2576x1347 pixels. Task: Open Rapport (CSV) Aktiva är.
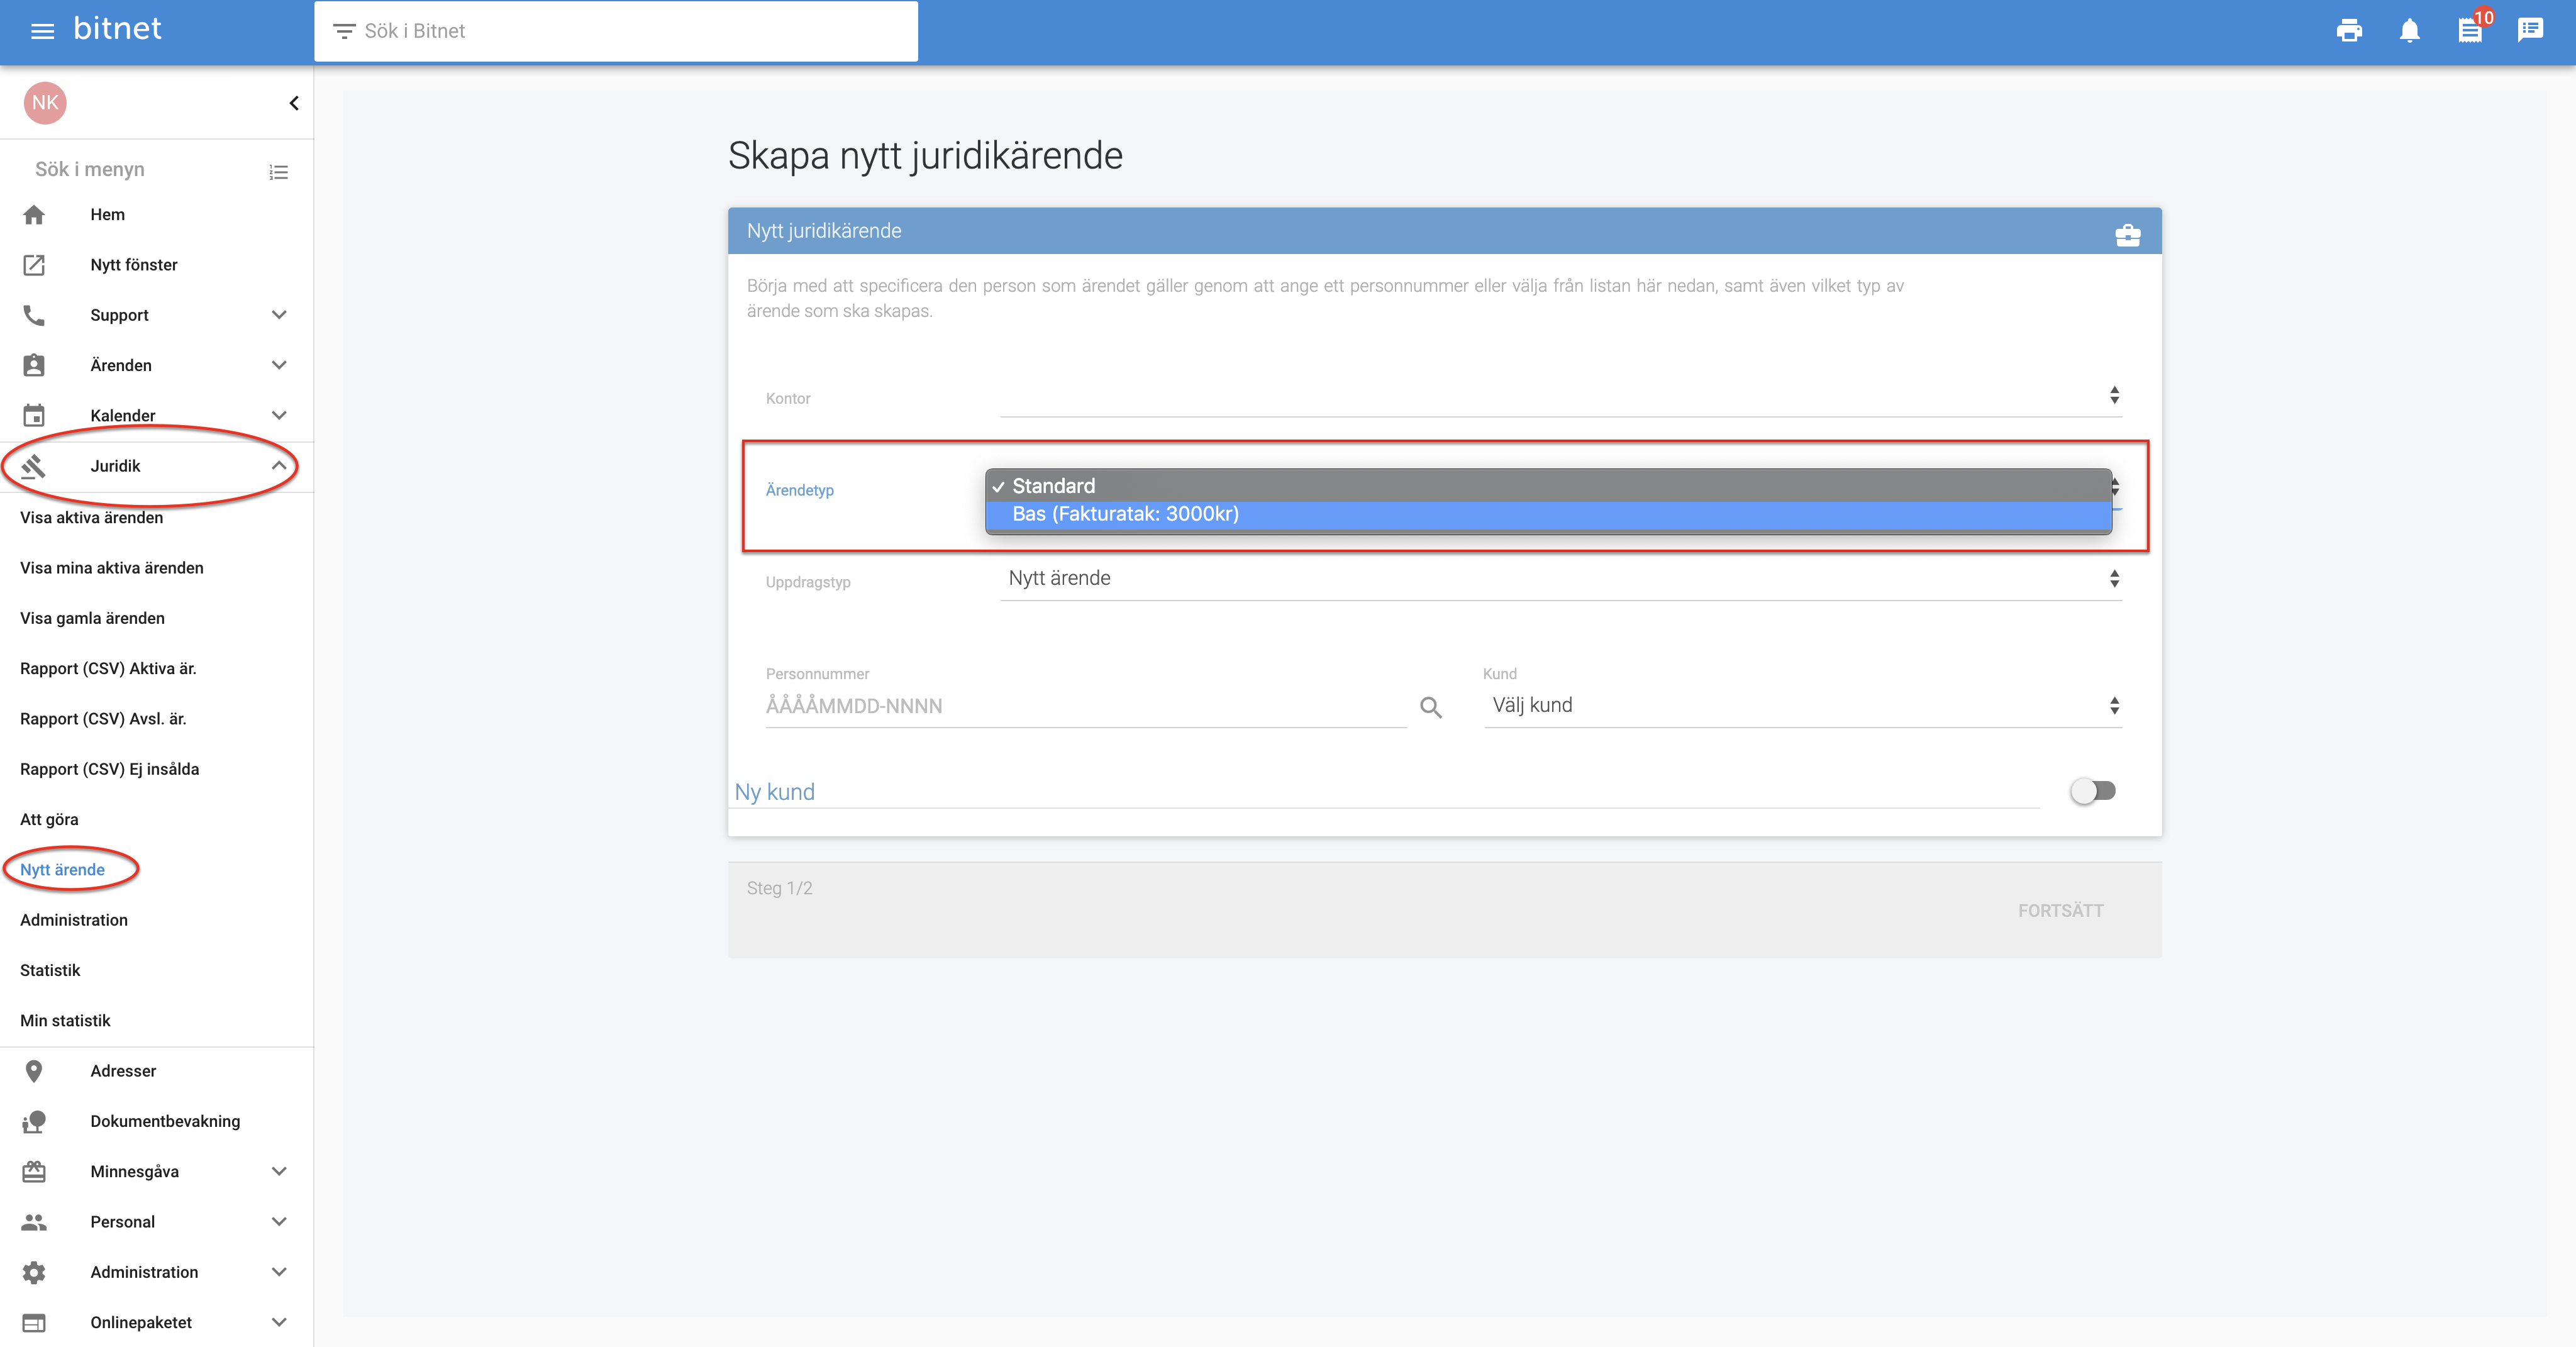pyautogui.click(x=108, y=669)
